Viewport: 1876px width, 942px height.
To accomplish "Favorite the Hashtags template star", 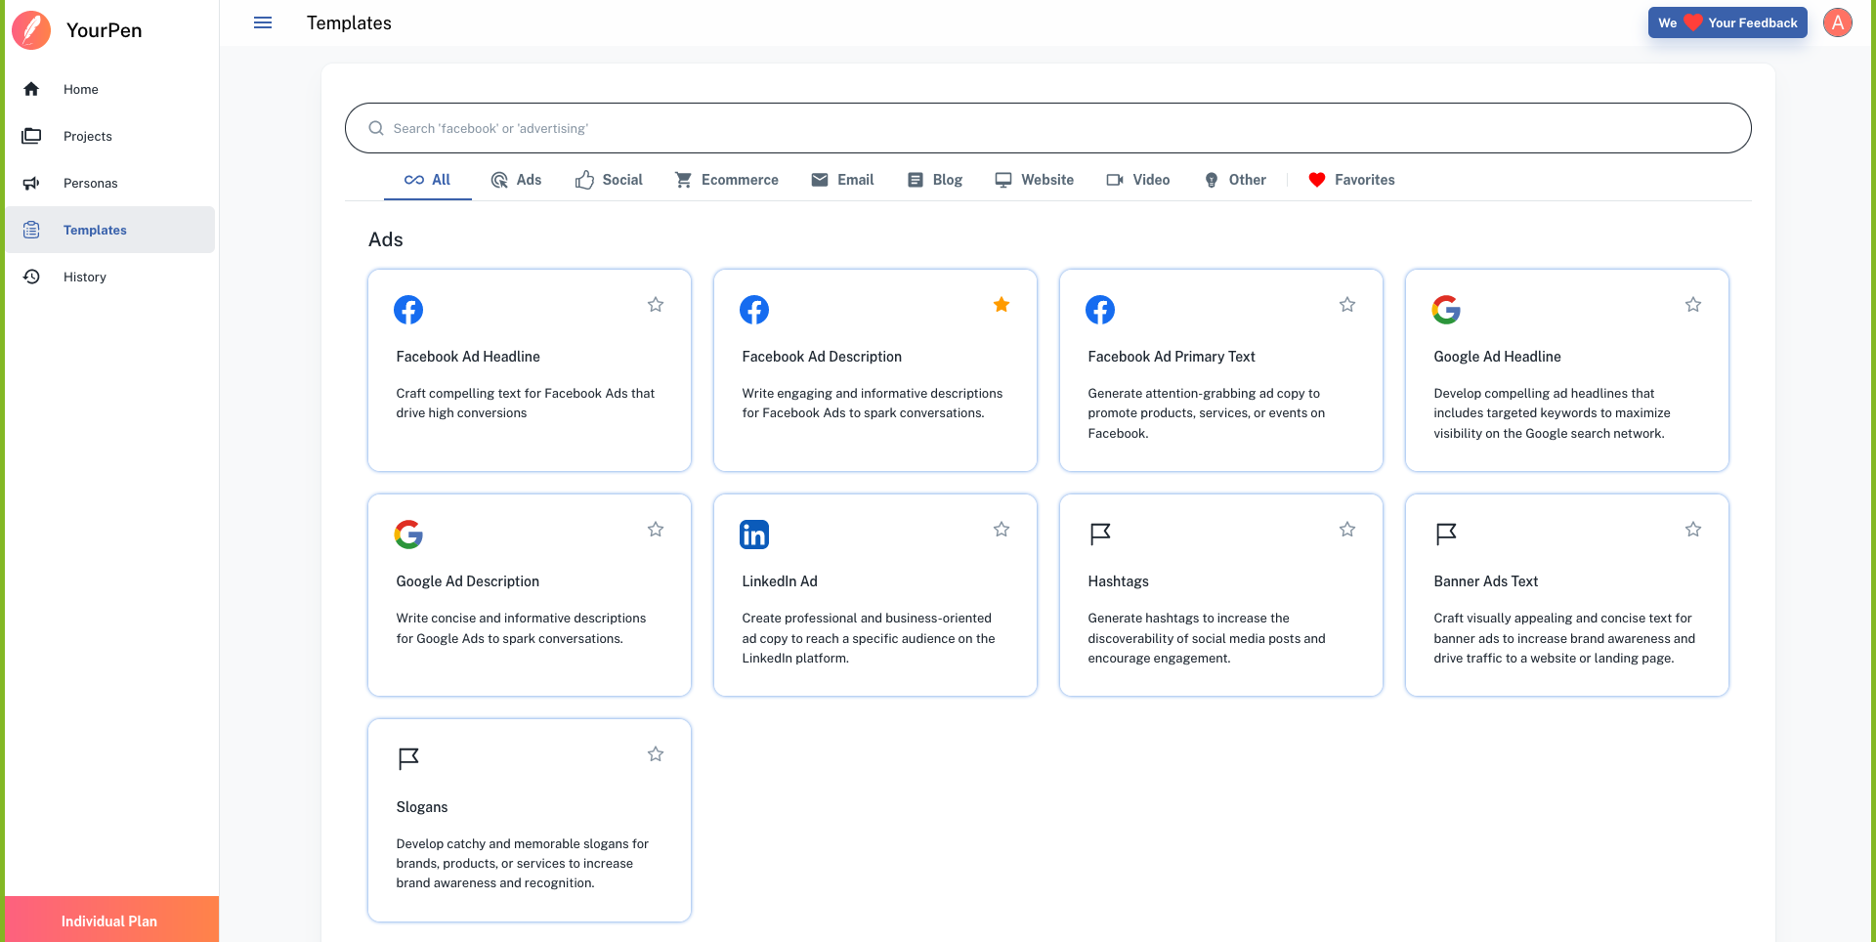I will (x=1347, y=530).
